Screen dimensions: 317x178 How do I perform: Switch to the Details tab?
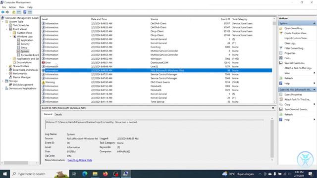58,114
